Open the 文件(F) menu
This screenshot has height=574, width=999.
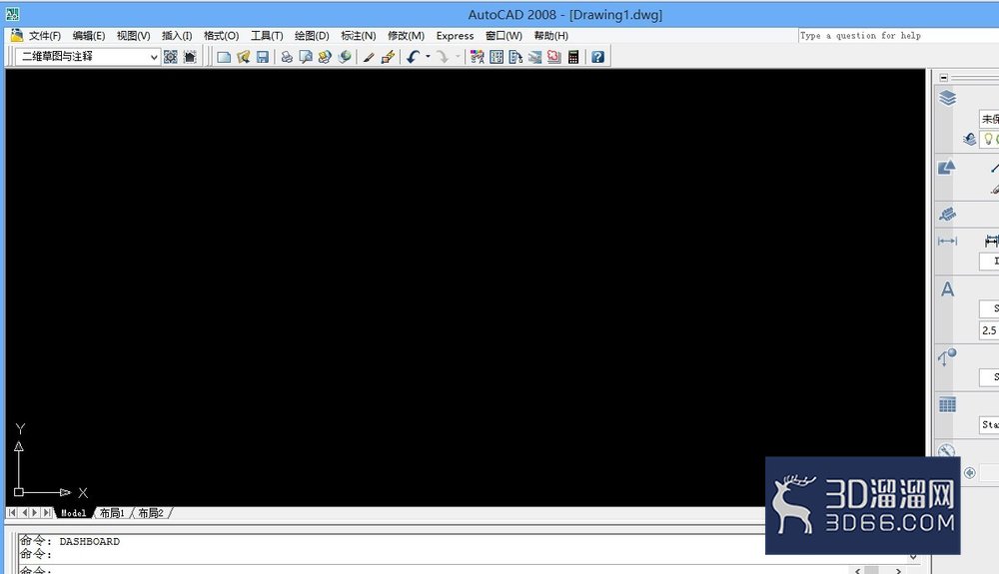click(45, 36)
